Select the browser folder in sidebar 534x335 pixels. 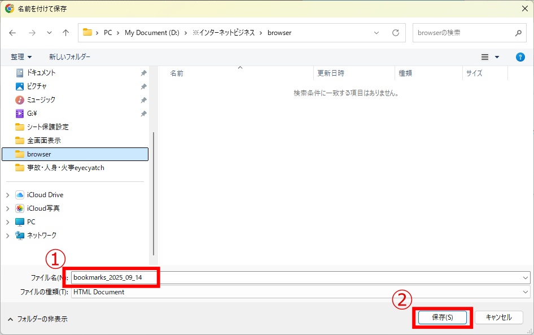75,154
